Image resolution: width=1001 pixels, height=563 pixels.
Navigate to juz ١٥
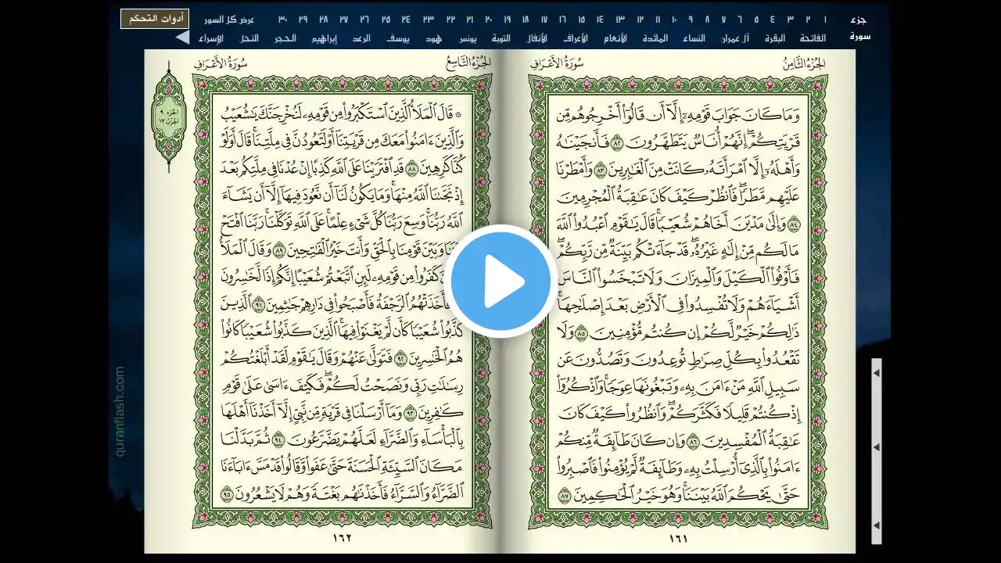582,19
